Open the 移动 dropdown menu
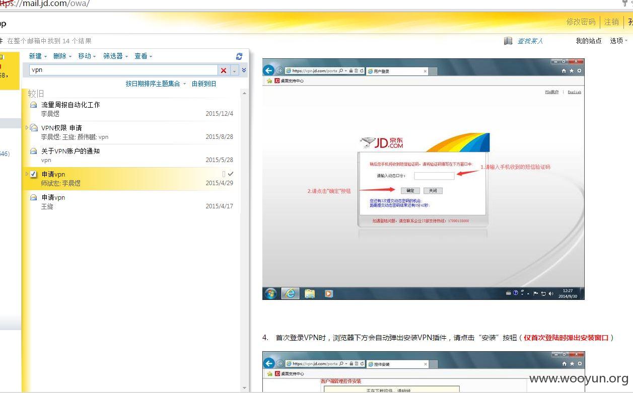The height and width of the screenshot is (393, 633). [x=87, y=56]
